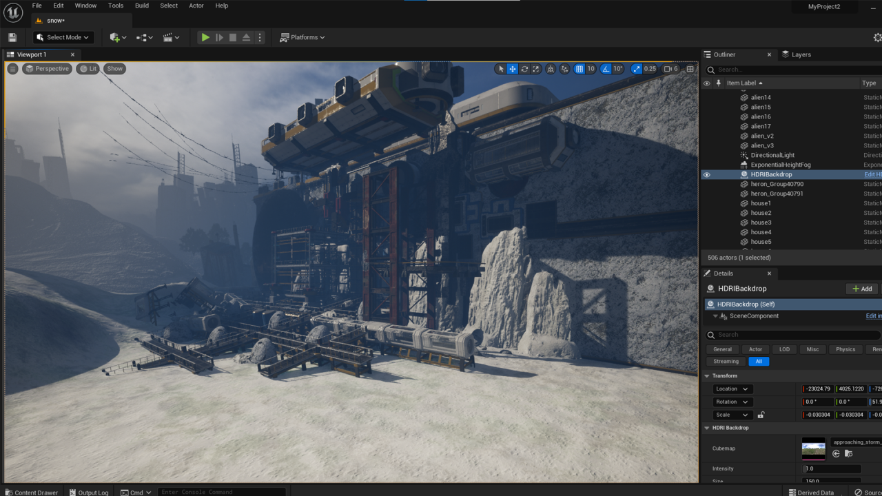Open the viewport hamburger options menu
This screenshot has width=882, height=496.
[x=12, y=69]
